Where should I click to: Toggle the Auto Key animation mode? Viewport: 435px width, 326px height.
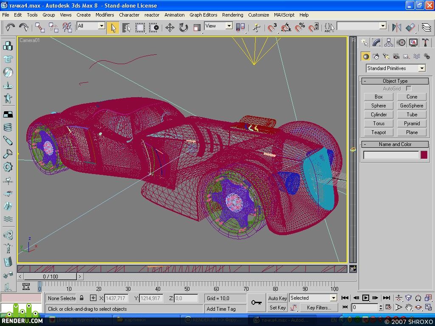coord(277,298)
